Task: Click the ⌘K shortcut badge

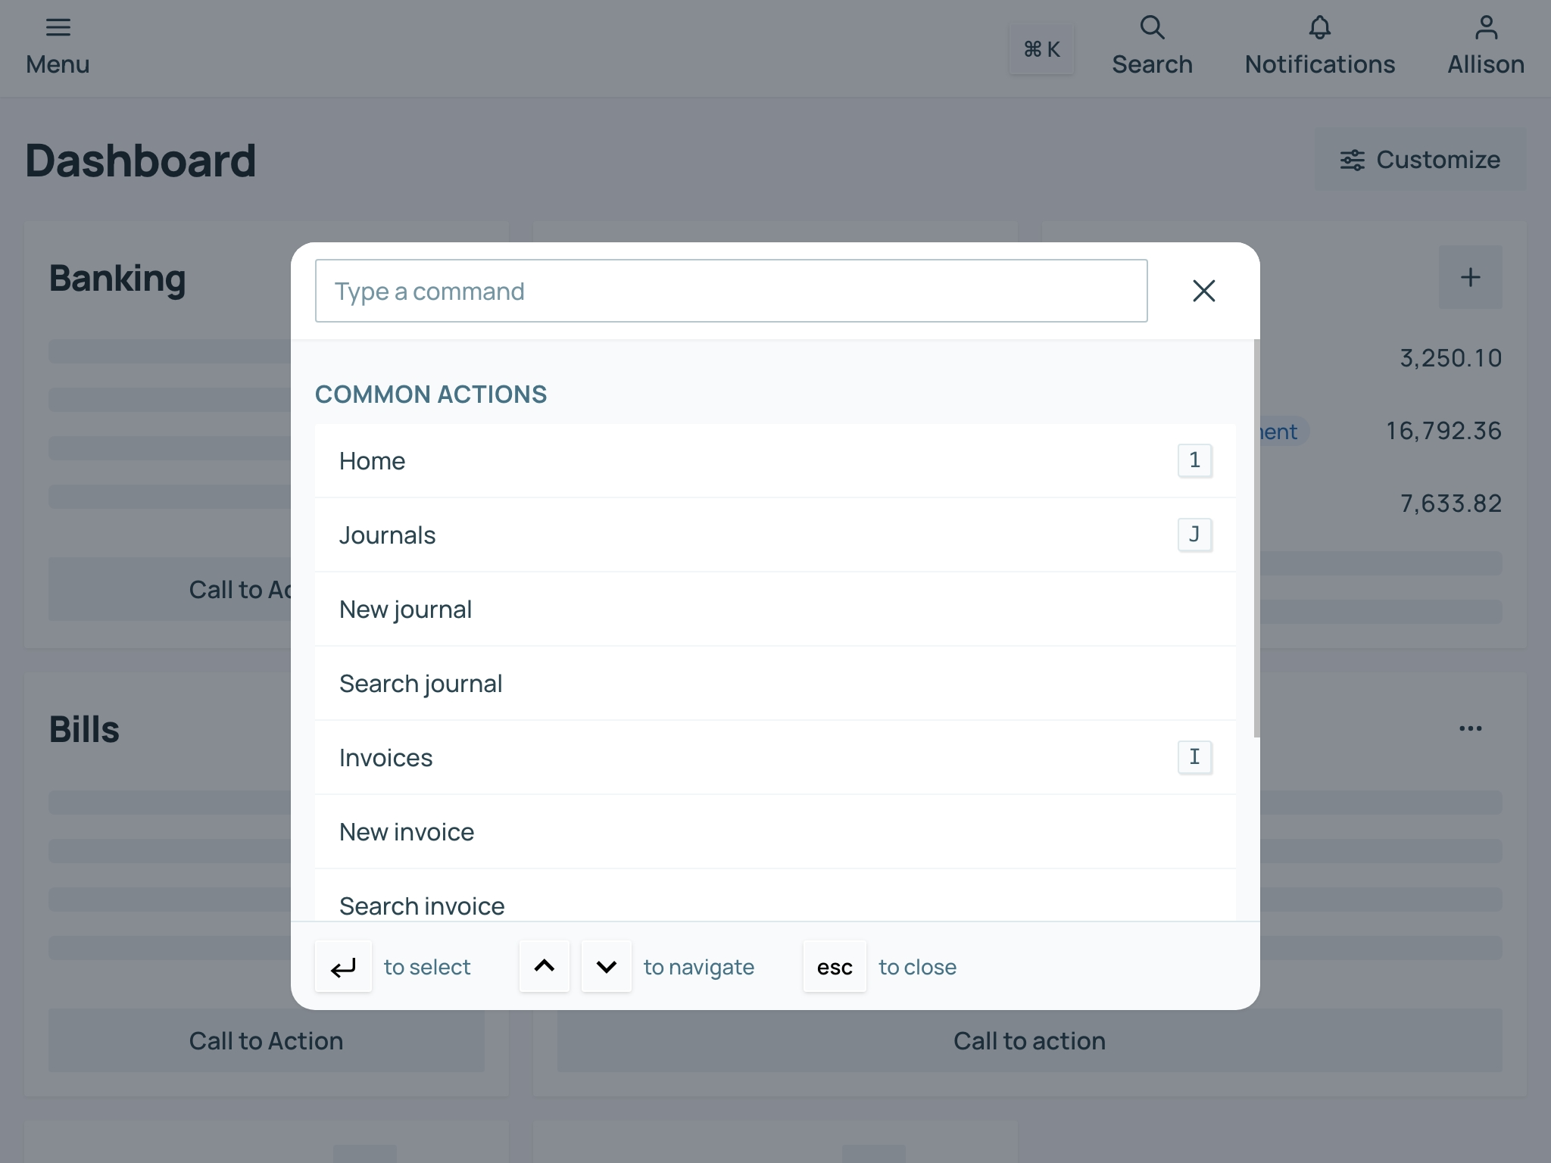Action: pos(1041,49)
